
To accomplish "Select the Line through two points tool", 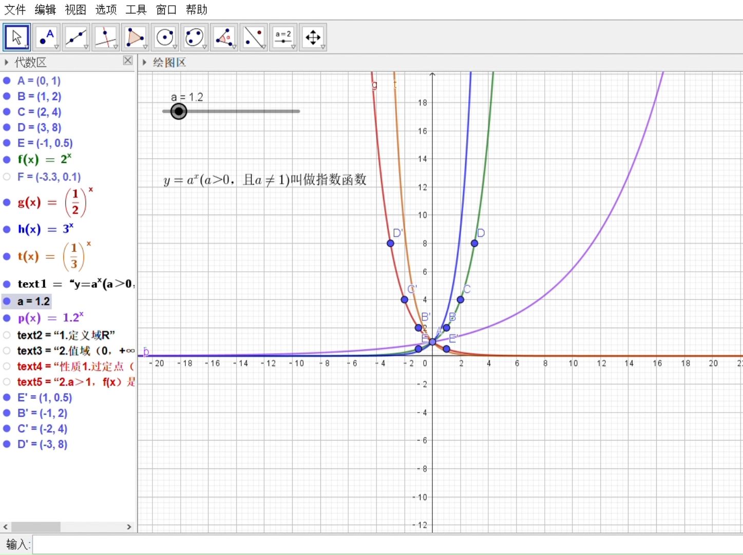I will coord(77,37).
